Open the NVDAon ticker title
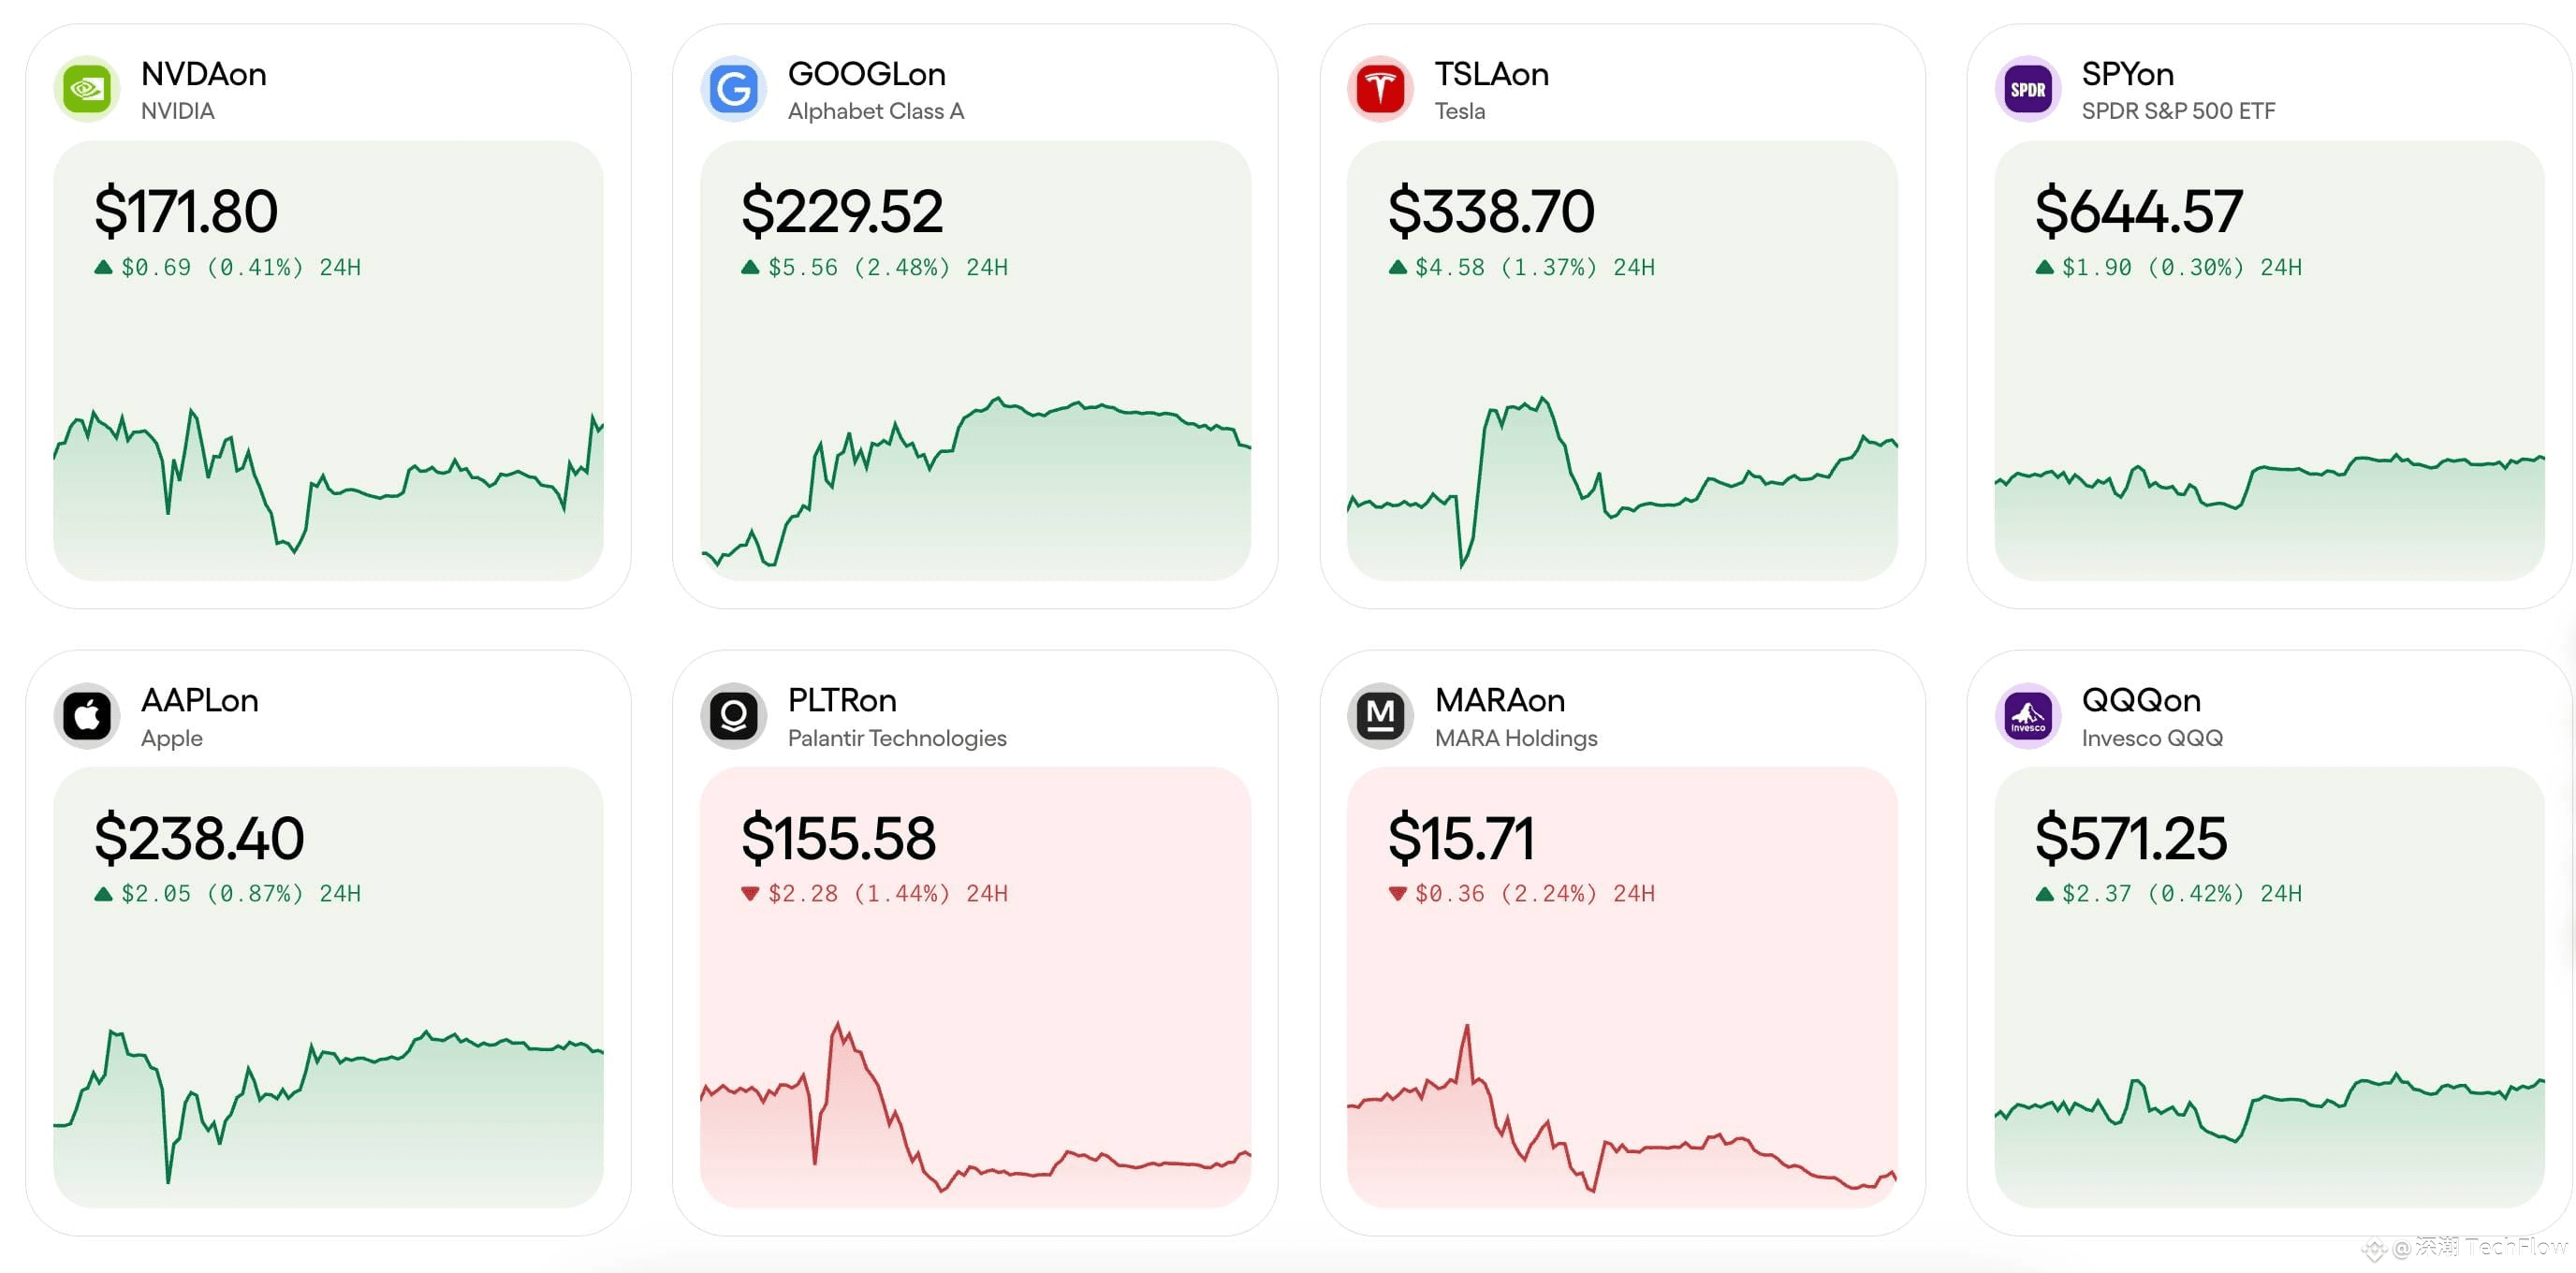Screen dimensions: 2576x1273 click(x=204, y=74)
